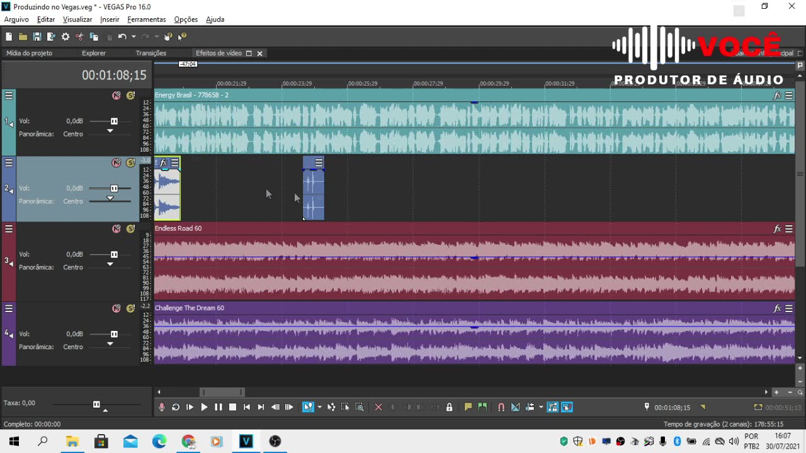806x453 pixels.
Task: Toggle loop playback
Action: tap(176, 407)
